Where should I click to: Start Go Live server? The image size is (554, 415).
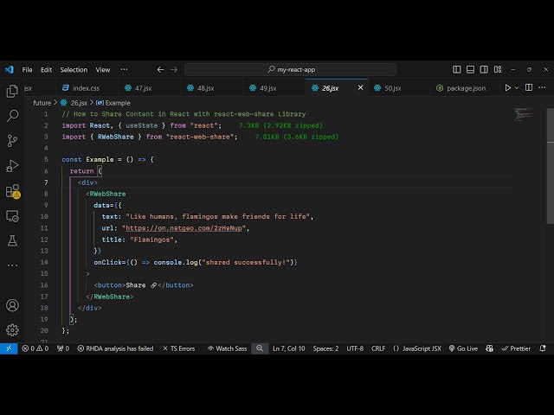[462, 348]
